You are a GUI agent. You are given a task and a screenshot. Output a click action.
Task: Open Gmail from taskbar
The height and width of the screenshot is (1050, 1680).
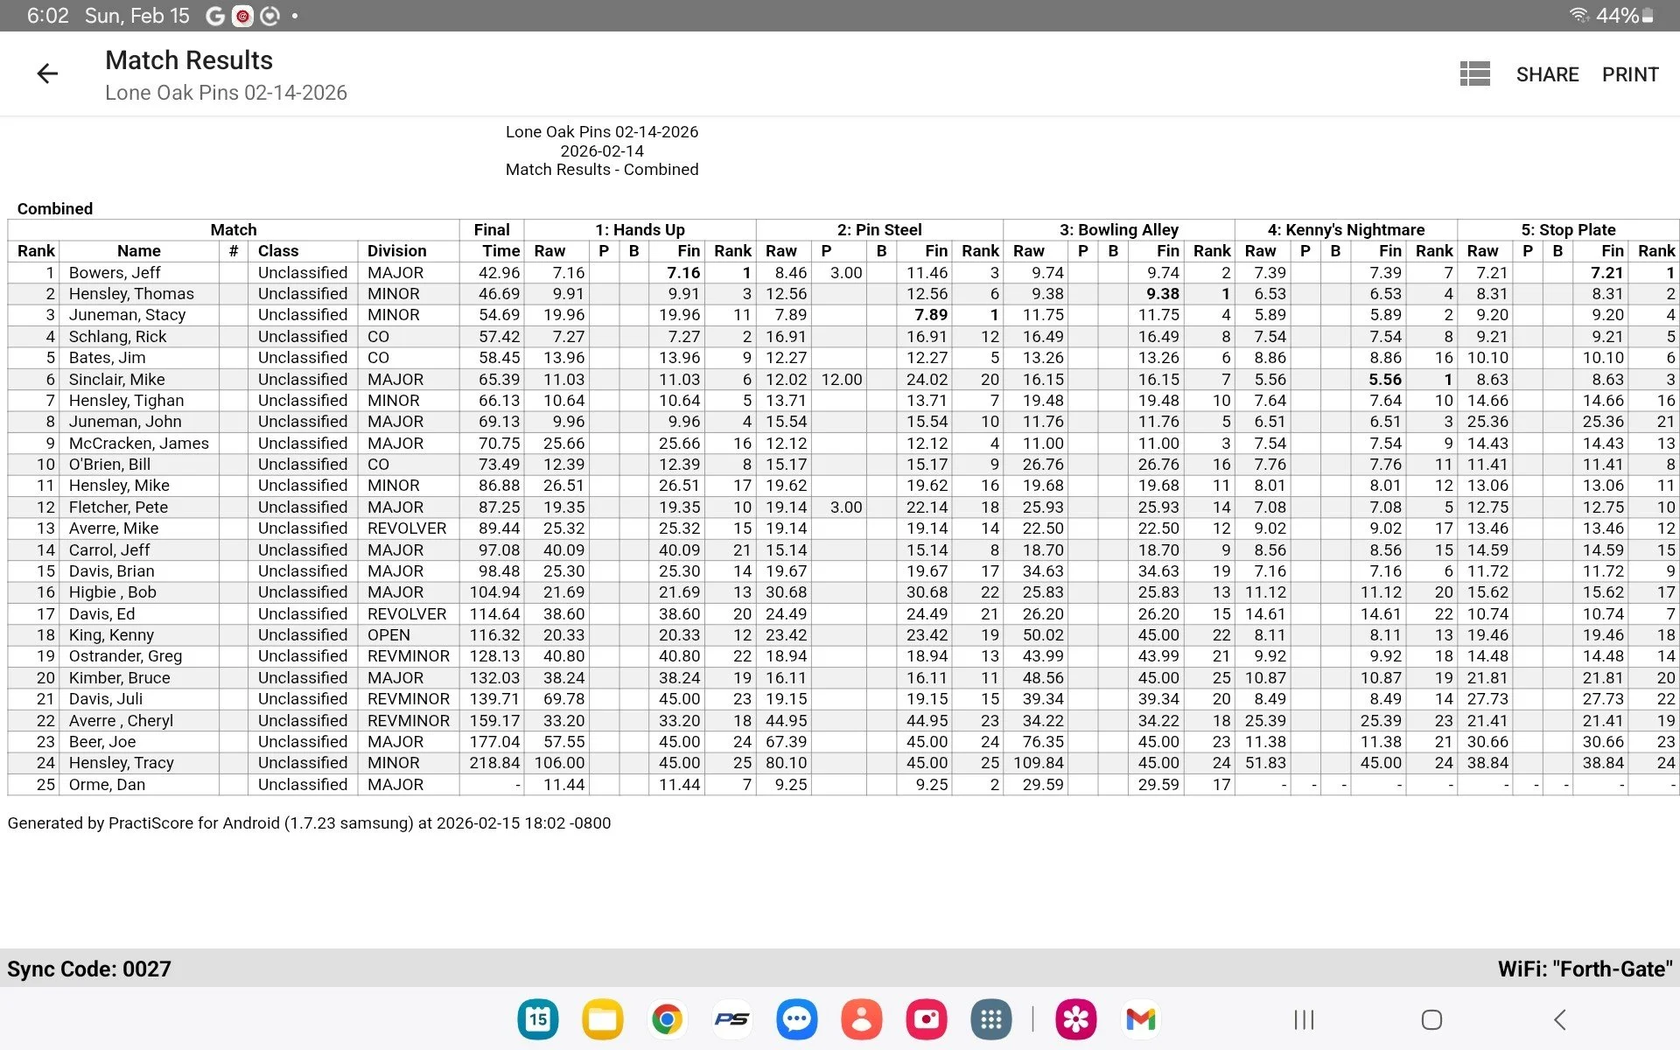click(x=1141, y=1019)
